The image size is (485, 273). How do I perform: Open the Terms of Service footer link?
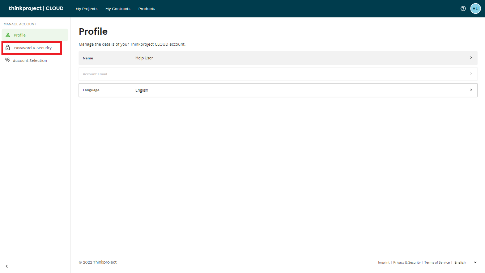point(437,262)
